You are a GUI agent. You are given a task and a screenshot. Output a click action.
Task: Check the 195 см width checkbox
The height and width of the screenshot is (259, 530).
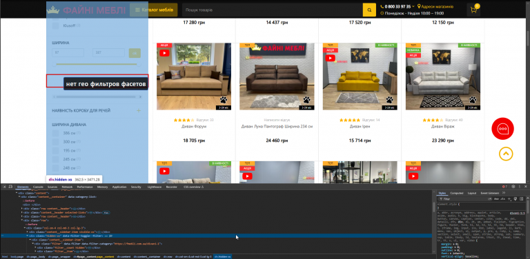pyautogui.click(x=56, y=150)
